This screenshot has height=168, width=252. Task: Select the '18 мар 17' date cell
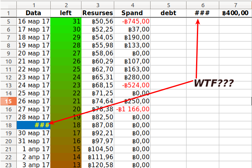click(x=34, y=37)
